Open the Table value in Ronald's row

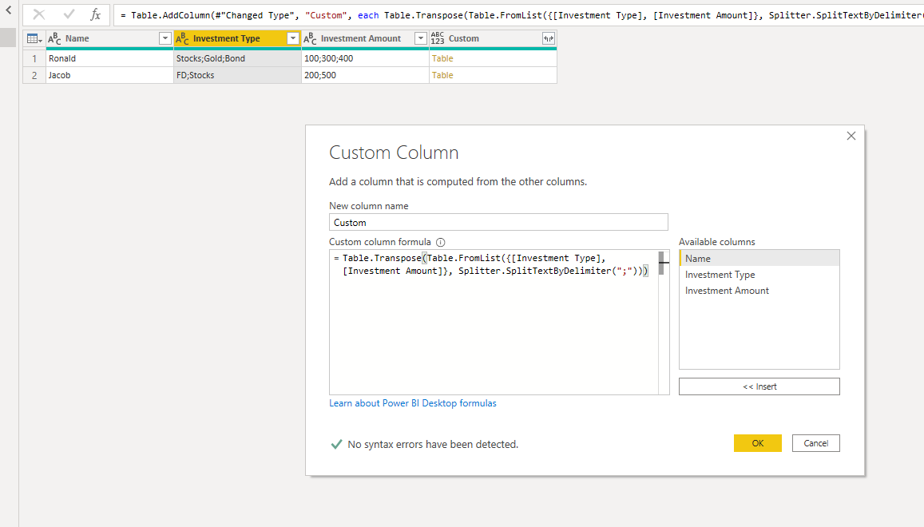click(442, 58)
